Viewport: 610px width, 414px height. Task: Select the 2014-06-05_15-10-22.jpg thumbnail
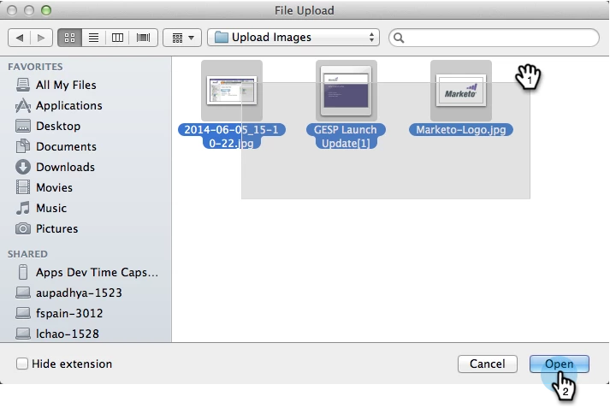(x=232, y=91)
